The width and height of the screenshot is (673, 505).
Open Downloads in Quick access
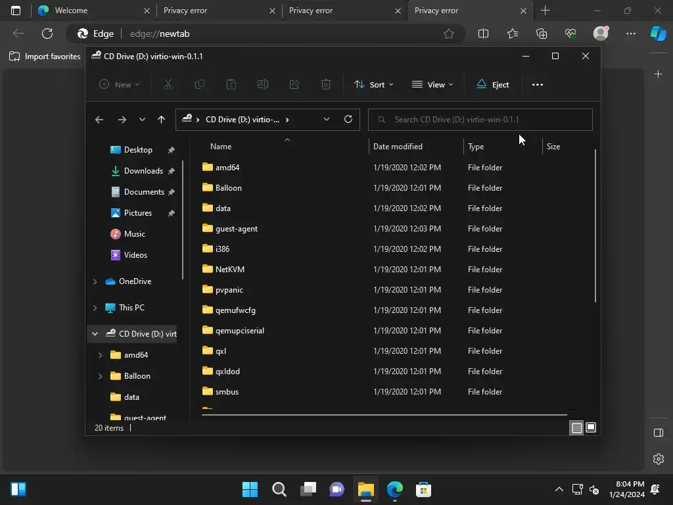click(x=143, y=171)
